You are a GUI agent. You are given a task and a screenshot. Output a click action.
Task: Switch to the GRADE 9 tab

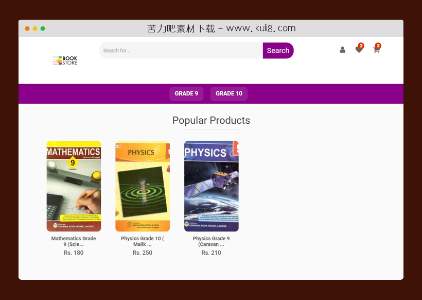pyautogui.click(x=186, y=93)
